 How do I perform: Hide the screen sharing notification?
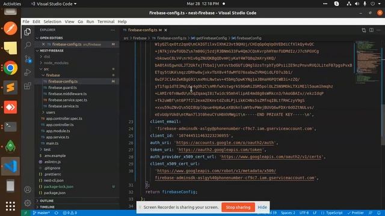point(262,207)
